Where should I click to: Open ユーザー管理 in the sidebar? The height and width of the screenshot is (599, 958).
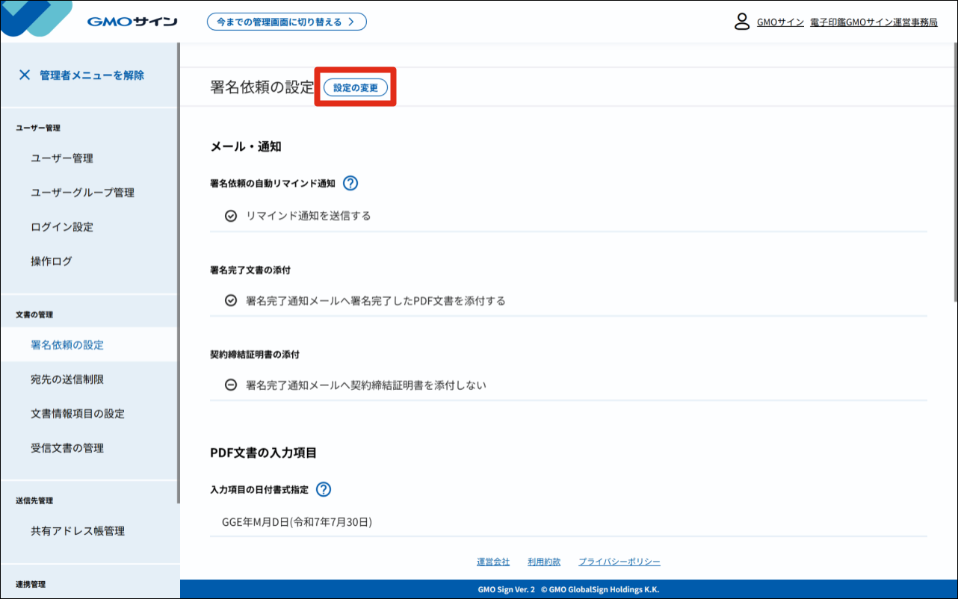click(62, 158)
